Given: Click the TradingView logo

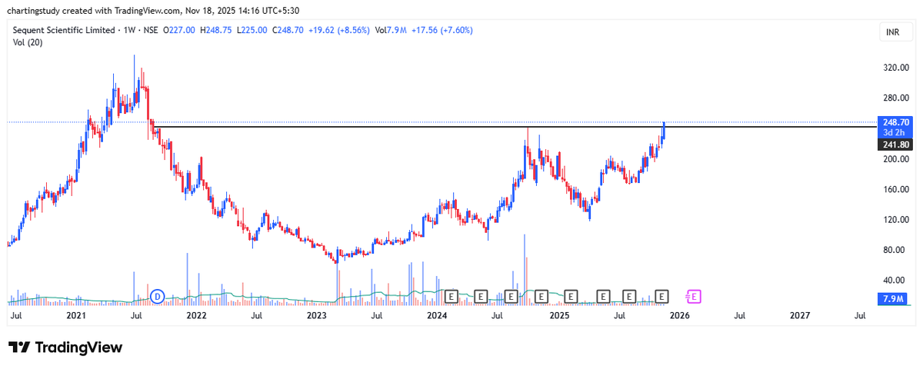Looking at the screenshot, I should point(65,347).
